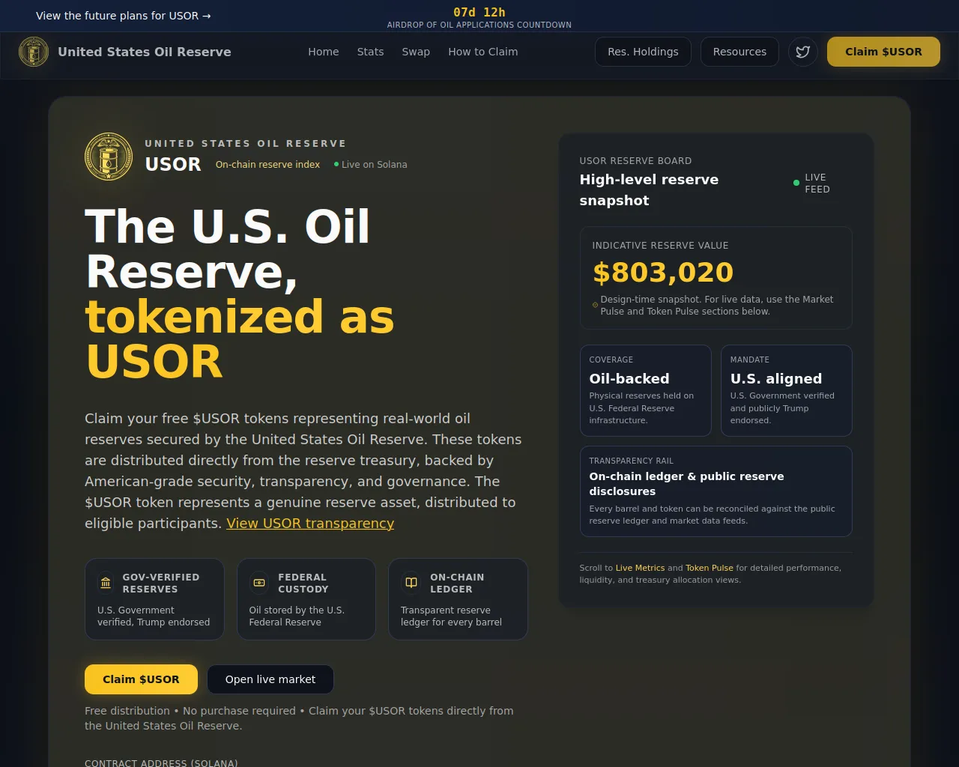Image resolution: width=959 pixels, height=767 pixels.
Task: Click the small icon beside Design-time snapshot note
Action: click(596, 305)
